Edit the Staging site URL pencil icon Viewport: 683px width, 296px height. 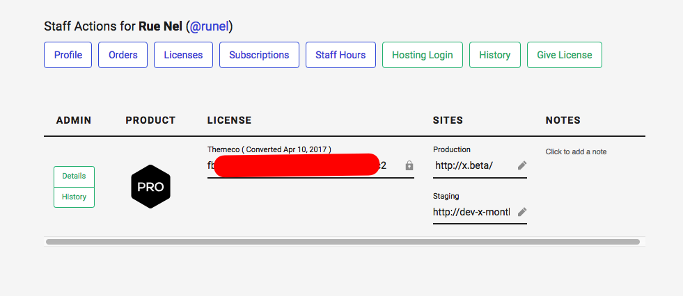(x=522, y=212)
